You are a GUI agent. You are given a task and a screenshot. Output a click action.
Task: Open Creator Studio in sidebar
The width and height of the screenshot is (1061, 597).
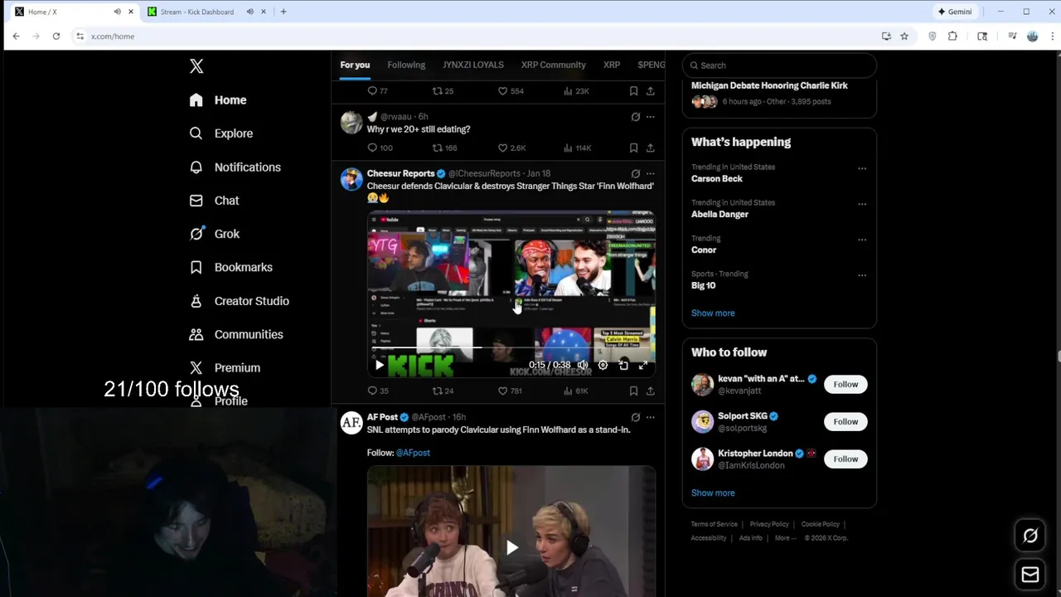239,301
